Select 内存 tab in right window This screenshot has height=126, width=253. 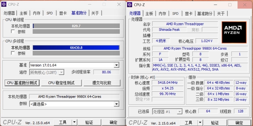coord(162,14)
